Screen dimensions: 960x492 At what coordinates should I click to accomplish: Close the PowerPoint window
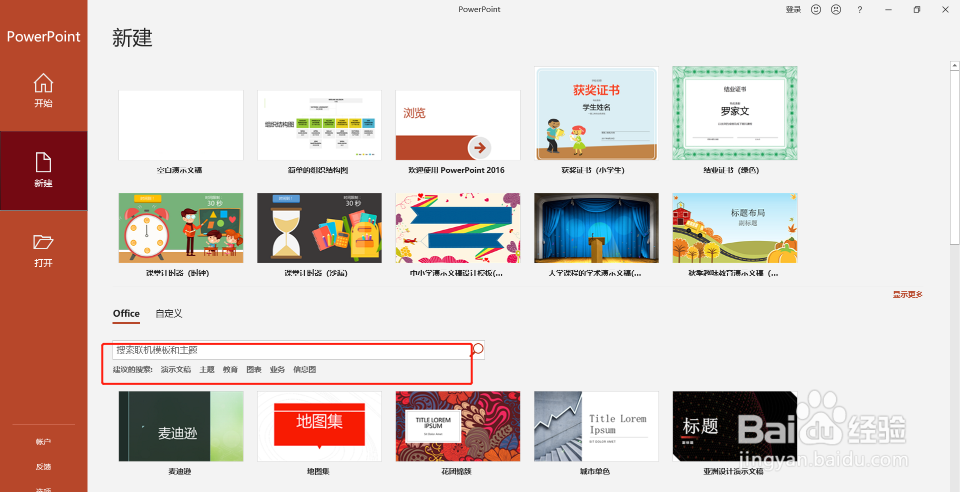coord(945,9)
